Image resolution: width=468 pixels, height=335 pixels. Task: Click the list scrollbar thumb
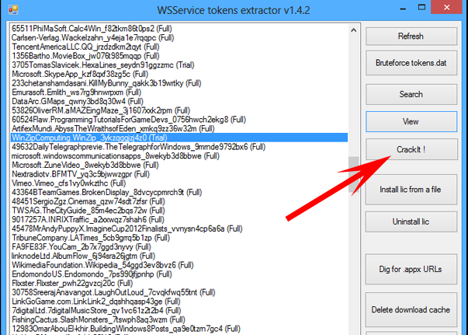click(354, 175)
